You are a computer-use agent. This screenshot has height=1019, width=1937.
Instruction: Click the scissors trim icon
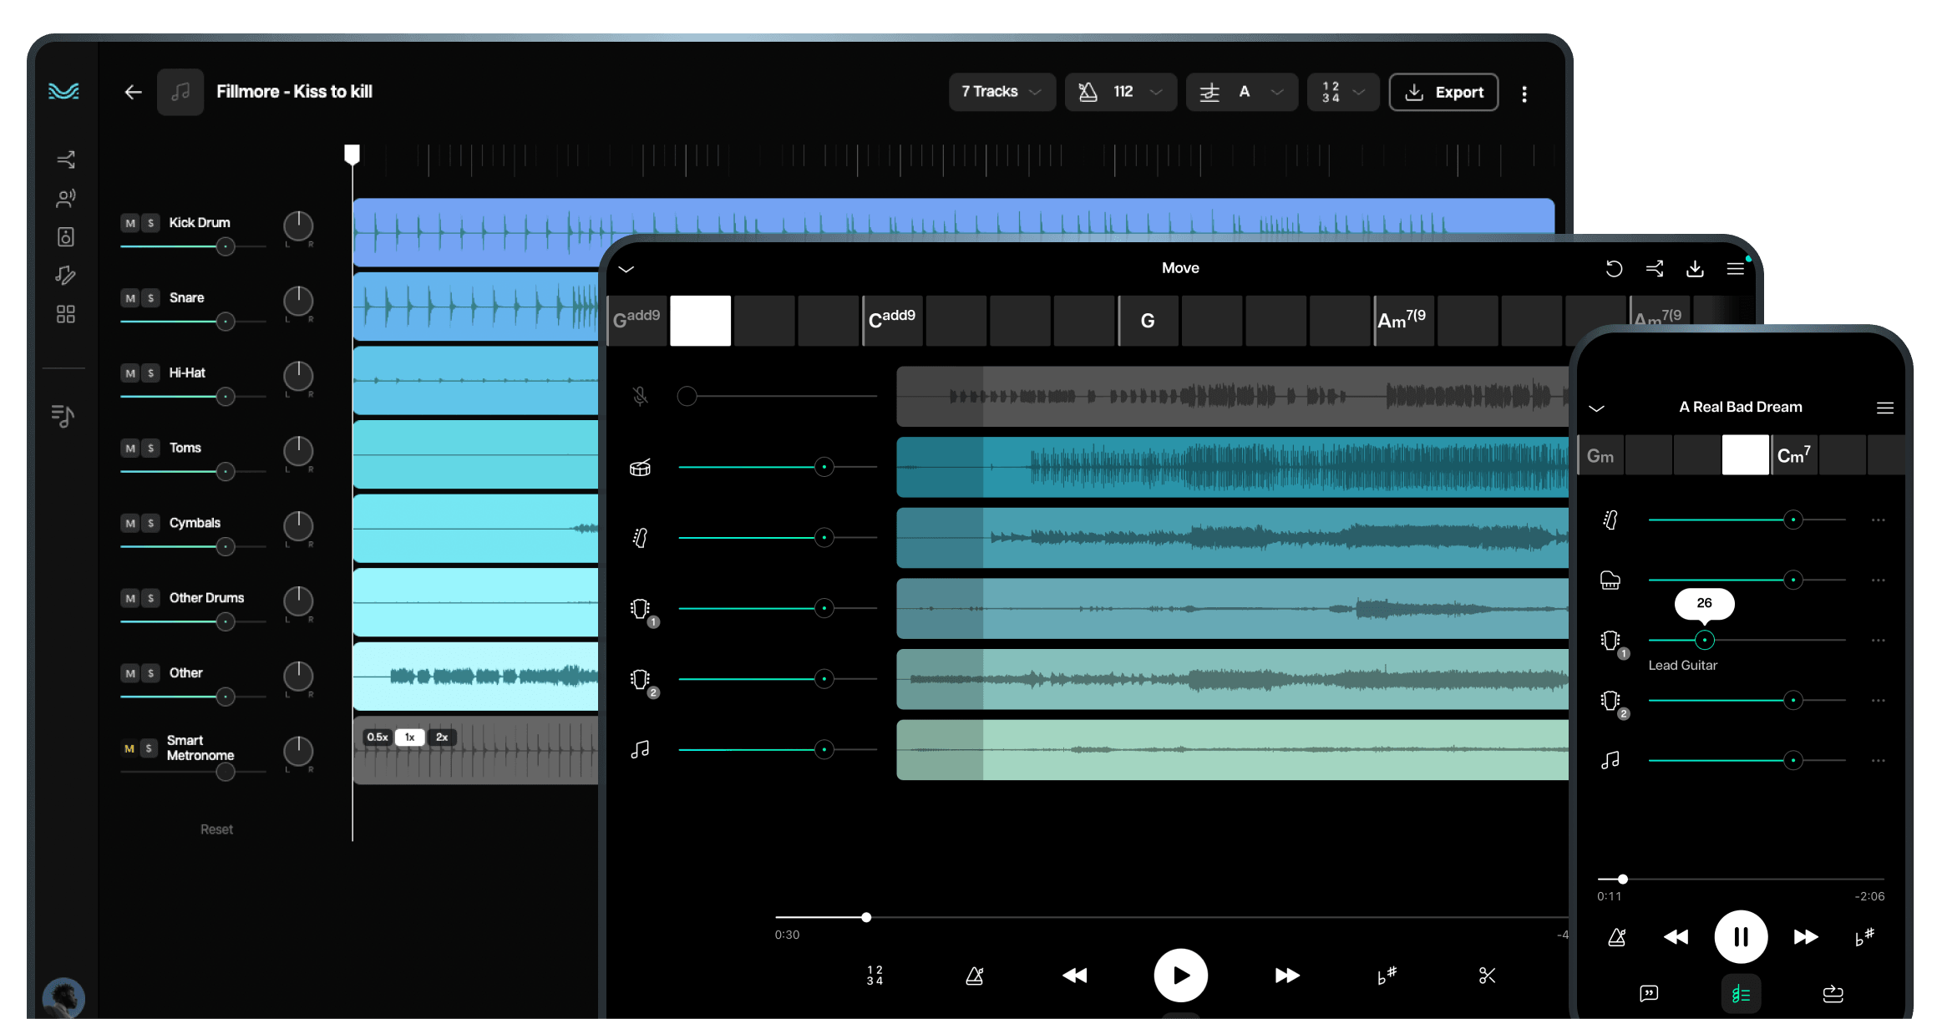pyautogui.click(x=1487, y=975)
